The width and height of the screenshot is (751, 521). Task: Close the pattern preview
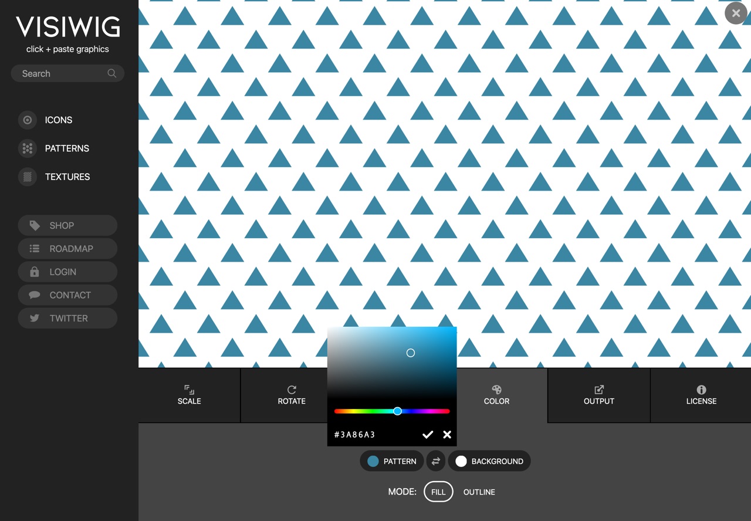pyautogui.click(x=736, y=13)
